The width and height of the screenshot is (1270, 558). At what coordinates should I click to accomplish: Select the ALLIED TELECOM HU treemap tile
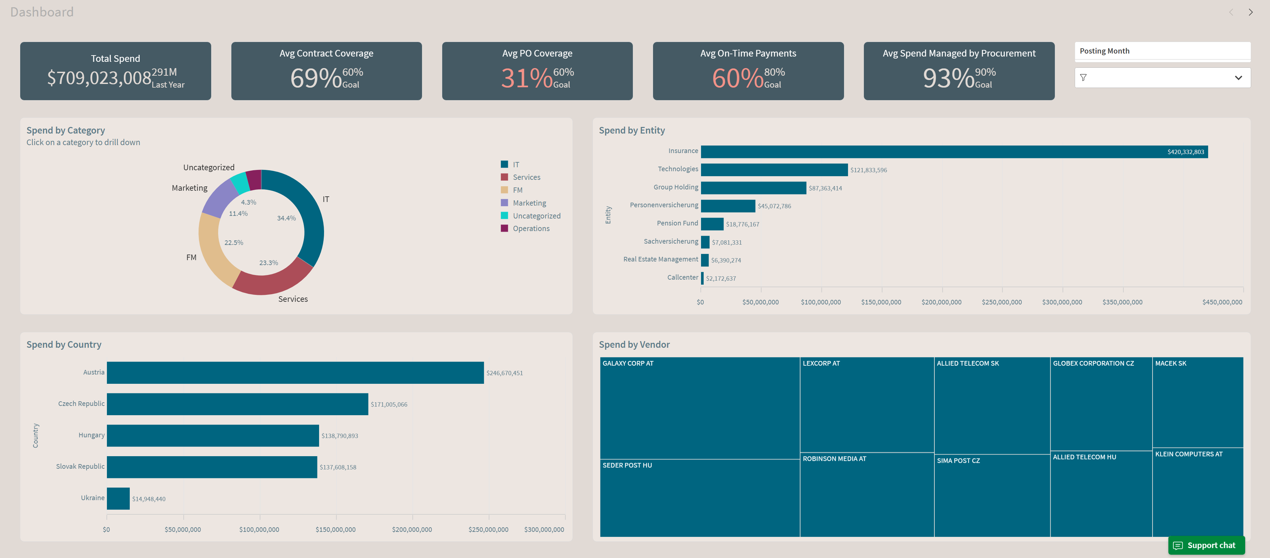click(x=1101, y=494)
